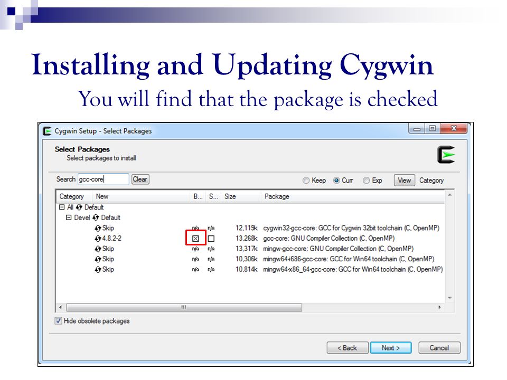
Task: Click the horizontal scrollbar thumb
Action: point(184,307)
